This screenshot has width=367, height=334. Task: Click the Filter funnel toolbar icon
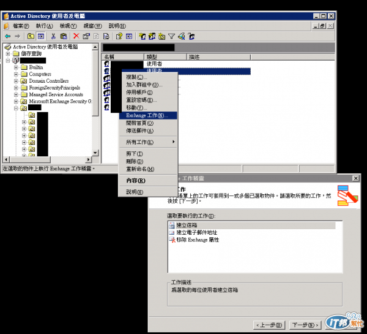(171, 37)
